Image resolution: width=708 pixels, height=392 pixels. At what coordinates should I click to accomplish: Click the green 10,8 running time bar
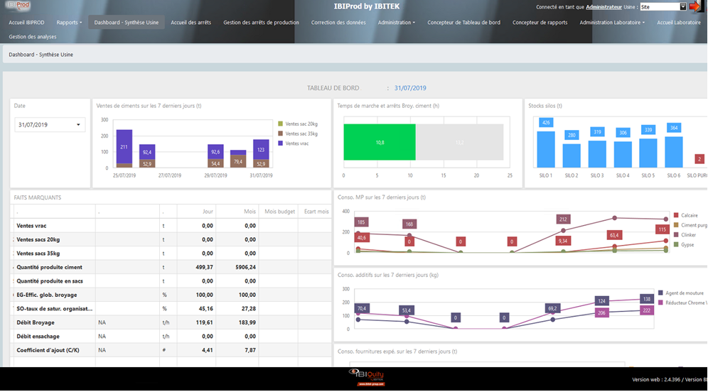point(380,143)
